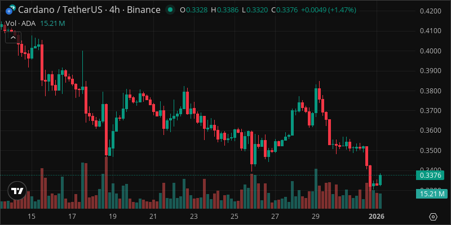This screenshot has width=451, height=225.
Task: Click the volume label 15.21 M on the price axis
Action: point(432,194)
